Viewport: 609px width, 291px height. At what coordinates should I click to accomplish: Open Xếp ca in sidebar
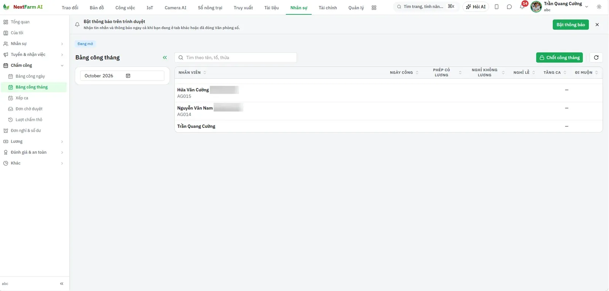(x=33, y=98)
